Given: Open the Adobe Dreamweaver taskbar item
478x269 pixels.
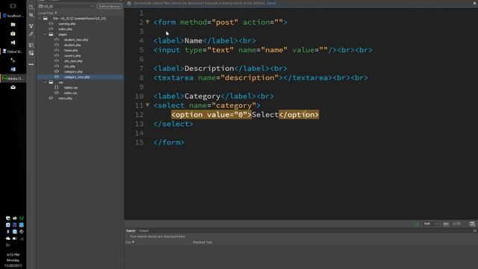Looking at the screenshot, I should 13,78.
